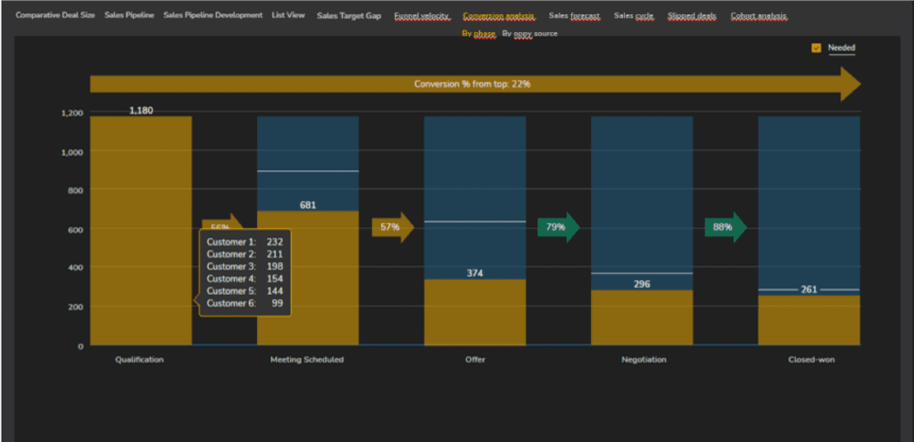The image size is (914, 442).
Task: Click the Offer stage orange bar
Action: [475, 312]
